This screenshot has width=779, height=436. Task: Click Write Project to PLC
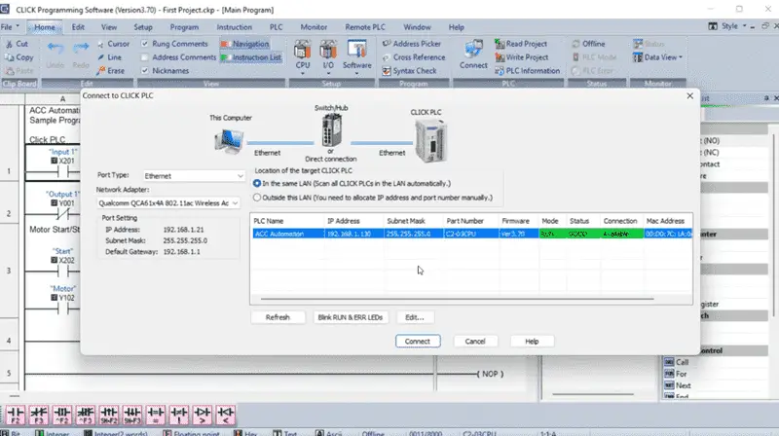(522, 57)
